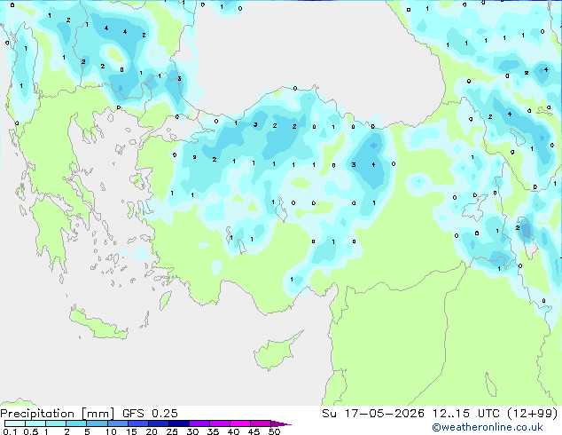562x435 pixels.
Task: Click the 15–20 mm blue legend swatch
Action: coord(138,423)
